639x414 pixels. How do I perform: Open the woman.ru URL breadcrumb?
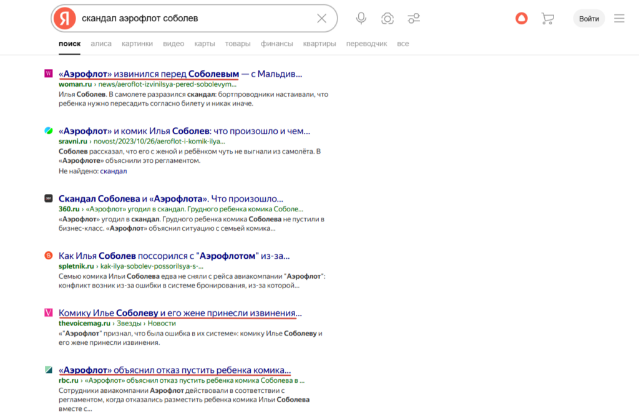click(x=147, y=84)
